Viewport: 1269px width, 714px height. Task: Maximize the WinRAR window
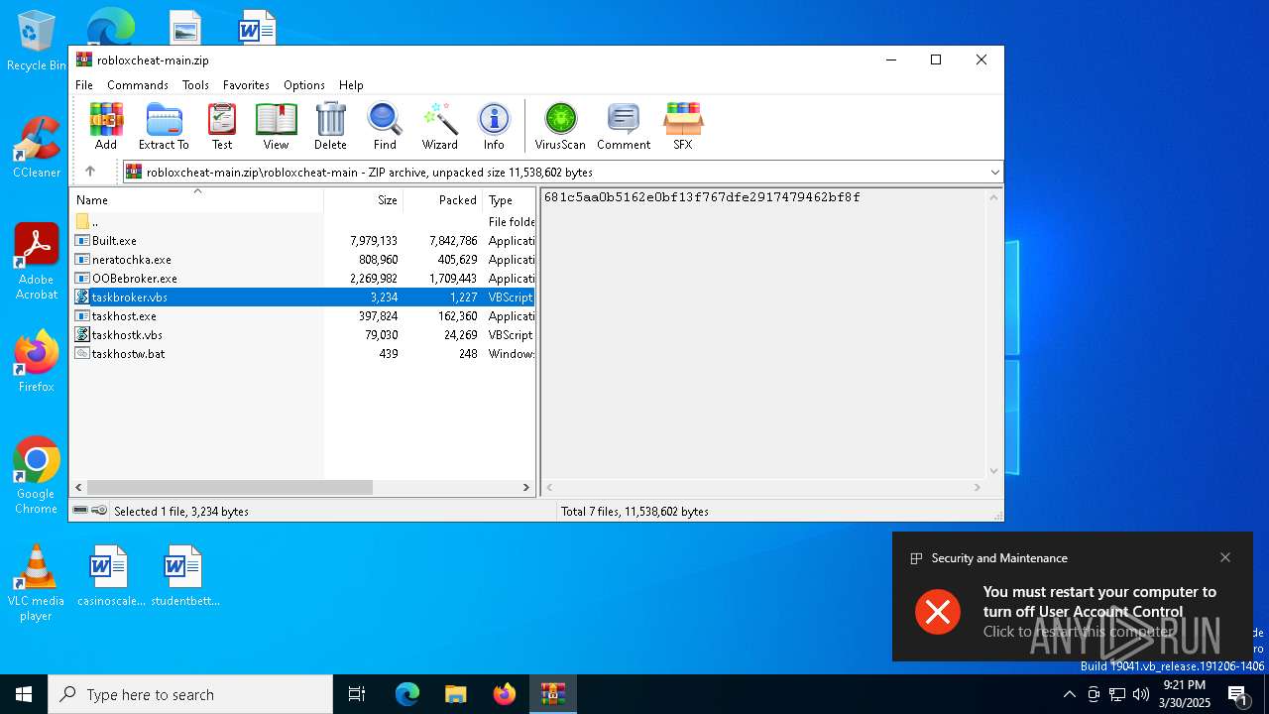pyautogui.click(x=935, y=59)
